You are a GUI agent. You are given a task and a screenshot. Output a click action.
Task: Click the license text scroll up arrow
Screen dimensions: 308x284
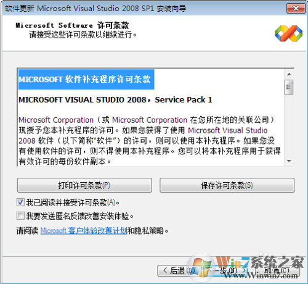(289, 74)
